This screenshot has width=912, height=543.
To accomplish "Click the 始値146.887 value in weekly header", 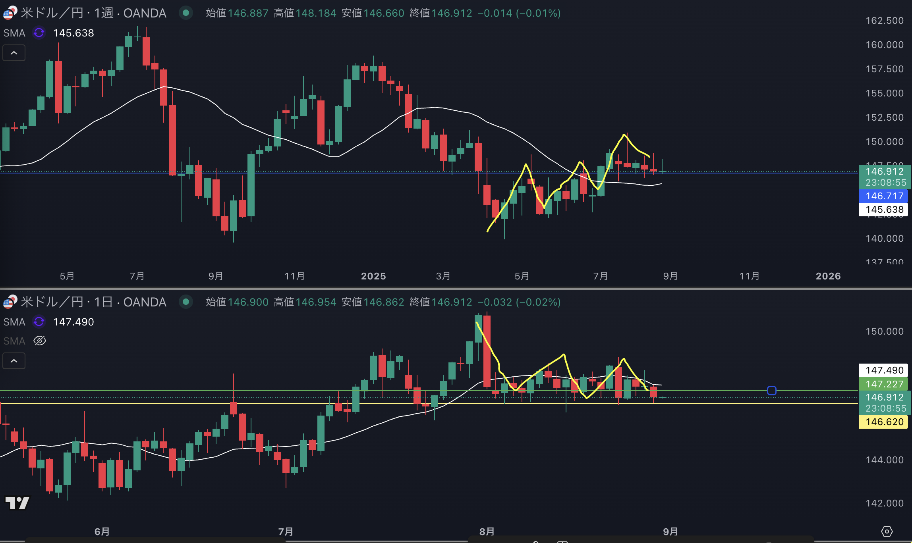I will coord(237,13).
